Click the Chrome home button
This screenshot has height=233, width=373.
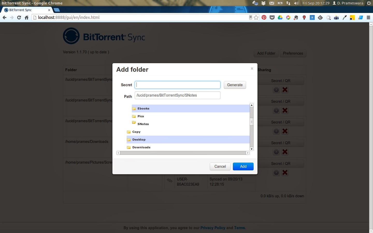click(x=26, y=18)
